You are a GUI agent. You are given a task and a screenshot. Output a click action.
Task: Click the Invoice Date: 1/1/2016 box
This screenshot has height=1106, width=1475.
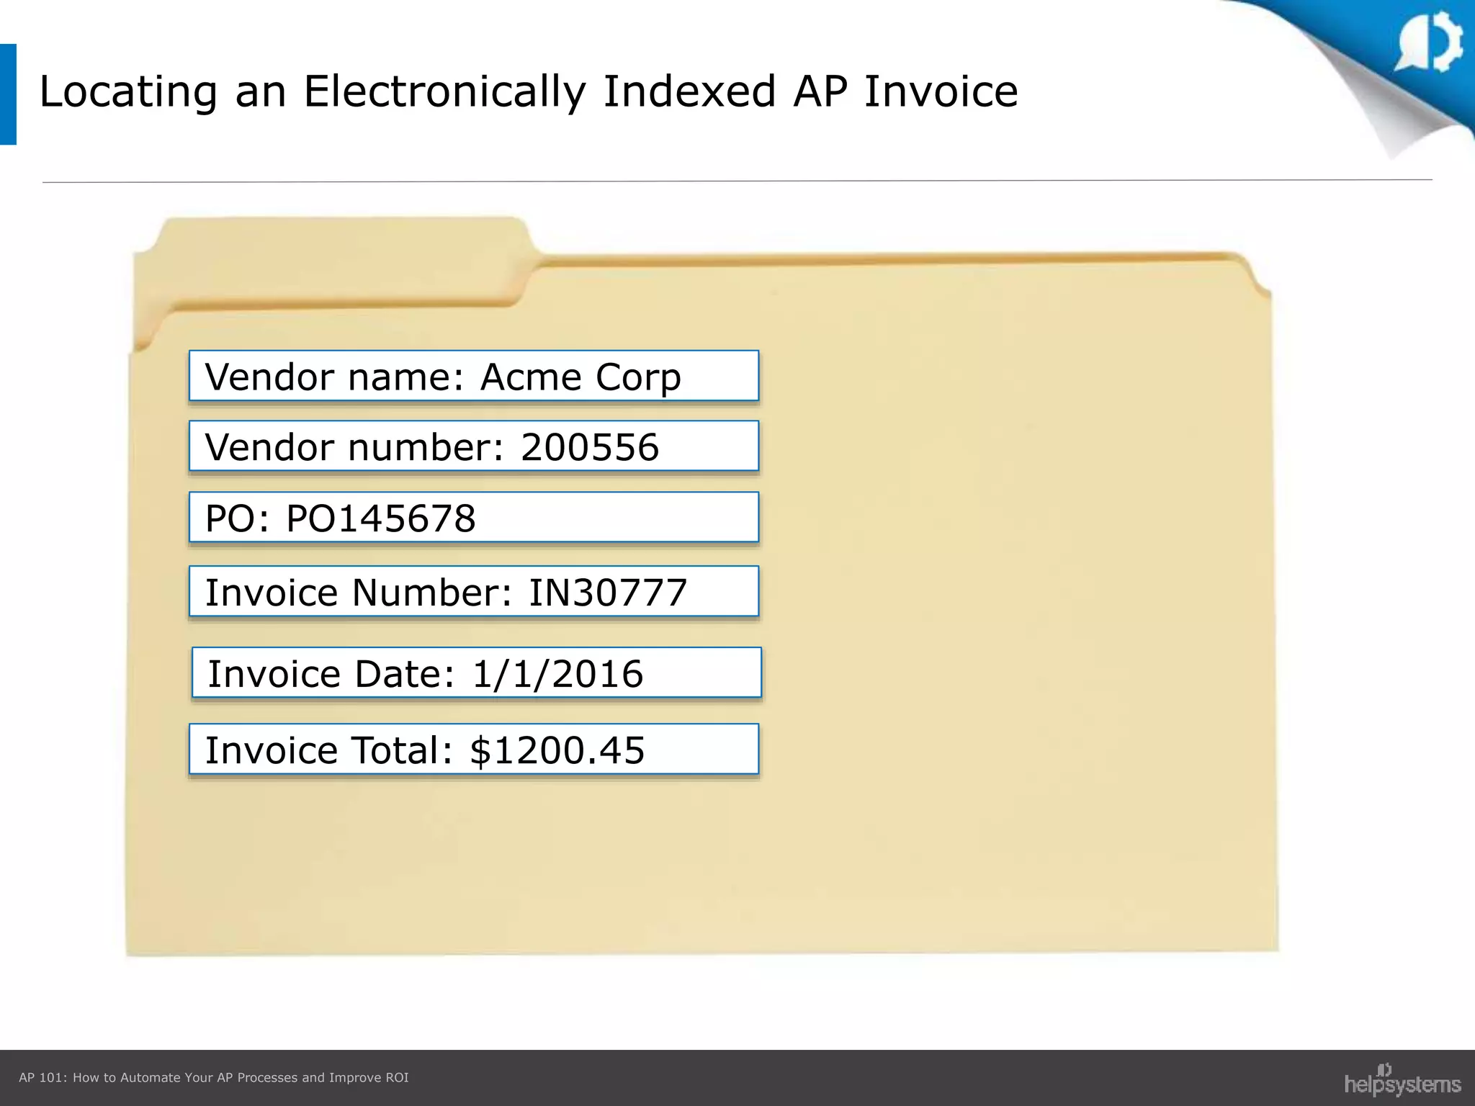point(477,673)
